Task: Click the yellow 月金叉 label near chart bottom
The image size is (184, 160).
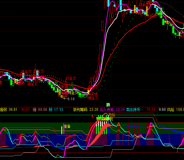Action: pyautogui.click(x=73, y=93)
